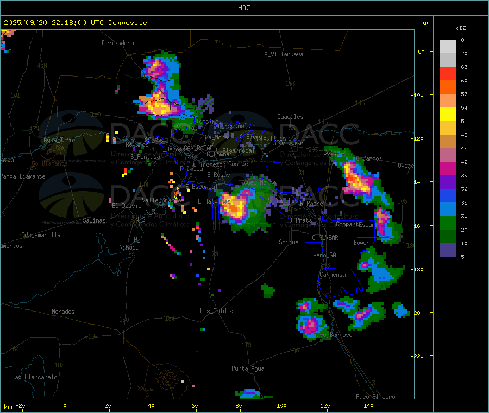Image resolution: width=489 pixels, height=413 pixels.
Task: Click the Carmensa map label
Action: click(333, 275)
